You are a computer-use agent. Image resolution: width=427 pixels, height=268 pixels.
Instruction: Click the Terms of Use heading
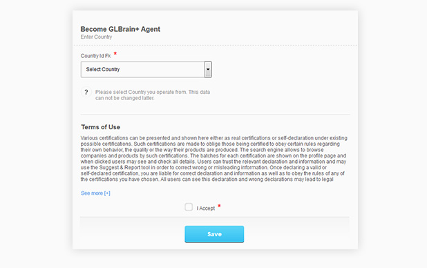click(x=100, y=127)
